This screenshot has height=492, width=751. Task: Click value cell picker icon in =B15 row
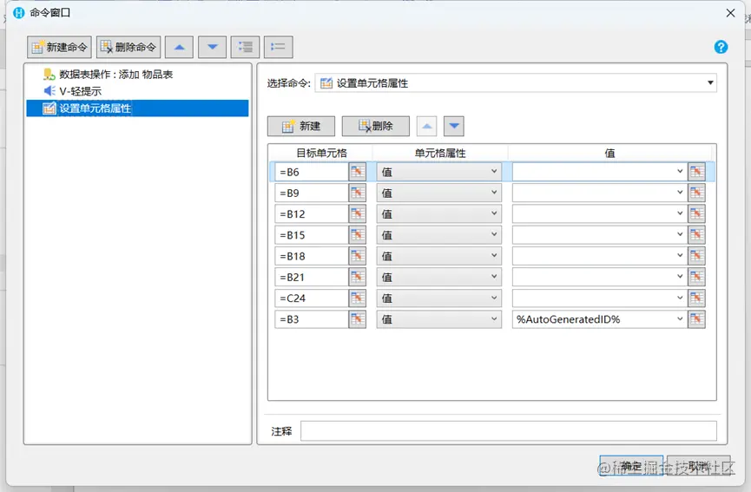coord(696,235)
